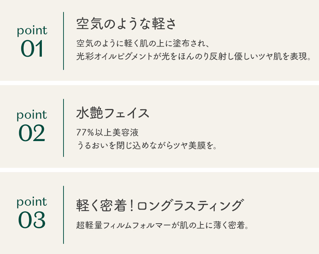This screenshot has width=319, height=254.
Task: Click the "point" label above number 02
Action: click(32, 115)
